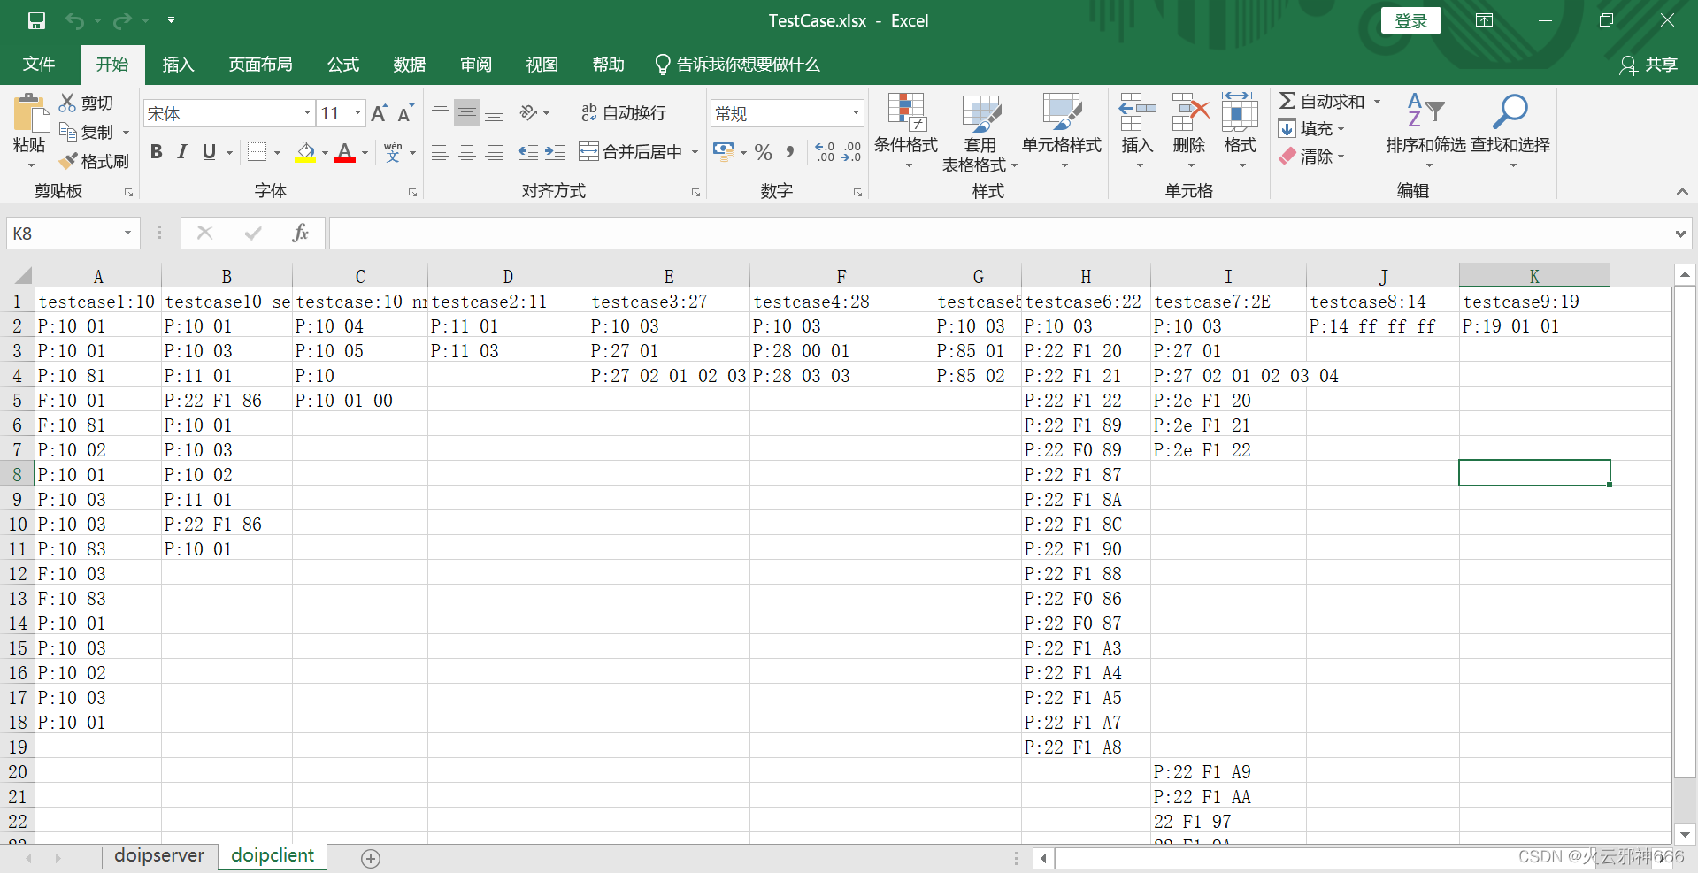Open Conditional Formatting (条件格式) icon
Screen dimensions: 1698x873
click(x=907, y=112)
